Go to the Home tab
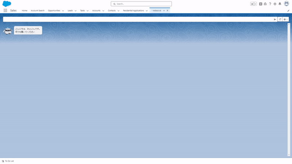 tap(24, 11)
